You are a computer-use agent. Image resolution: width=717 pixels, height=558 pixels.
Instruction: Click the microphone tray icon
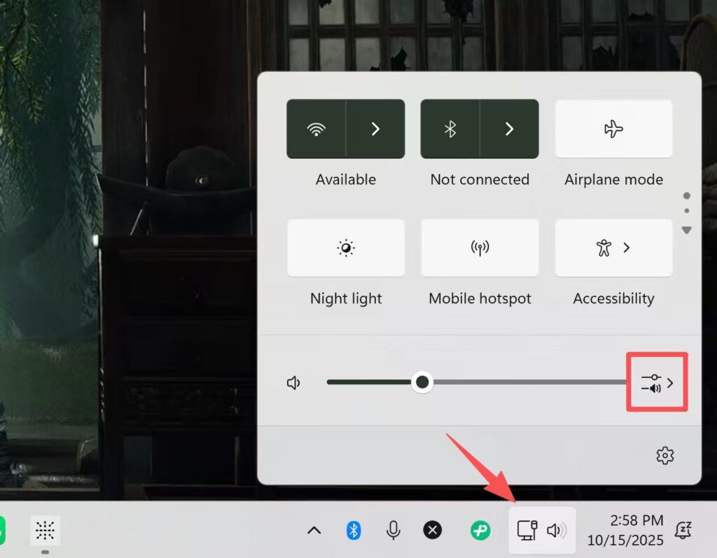click(394, 531)
